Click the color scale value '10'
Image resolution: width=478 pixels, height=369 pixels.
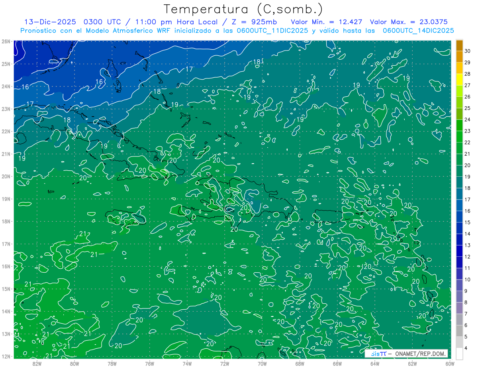pos(468,279)
